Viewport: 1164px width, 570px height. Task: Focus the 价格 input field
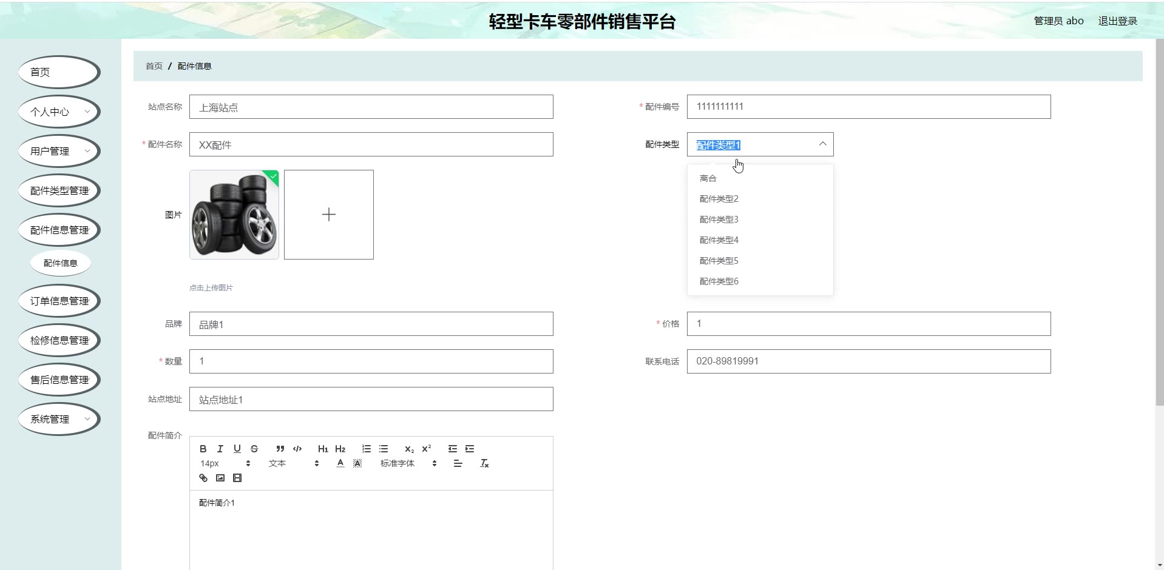[x=869, y=324]
